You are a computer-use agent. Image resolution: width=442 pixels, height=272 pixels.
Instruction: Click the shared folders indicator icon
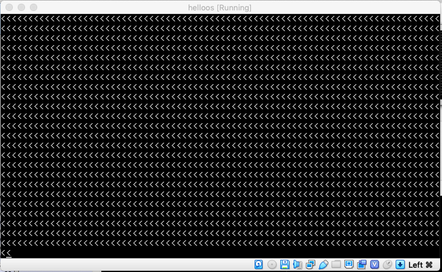click(x=336, y=265)
